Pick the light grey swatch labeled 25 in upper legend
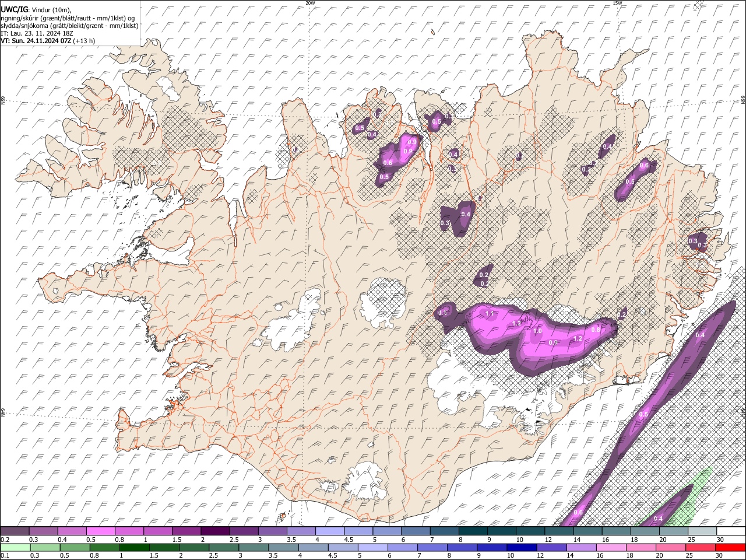 (702, 531)
